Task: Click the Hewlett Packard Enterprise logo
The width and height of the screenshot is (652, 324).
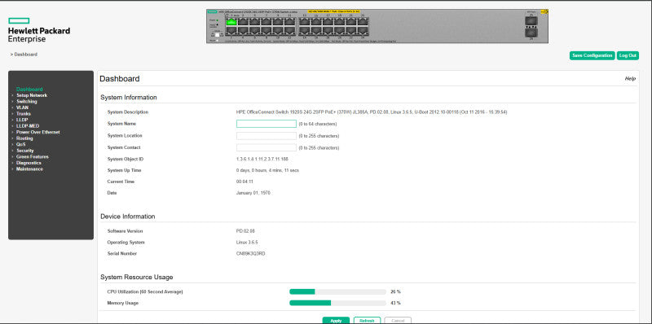Action: 38,30
